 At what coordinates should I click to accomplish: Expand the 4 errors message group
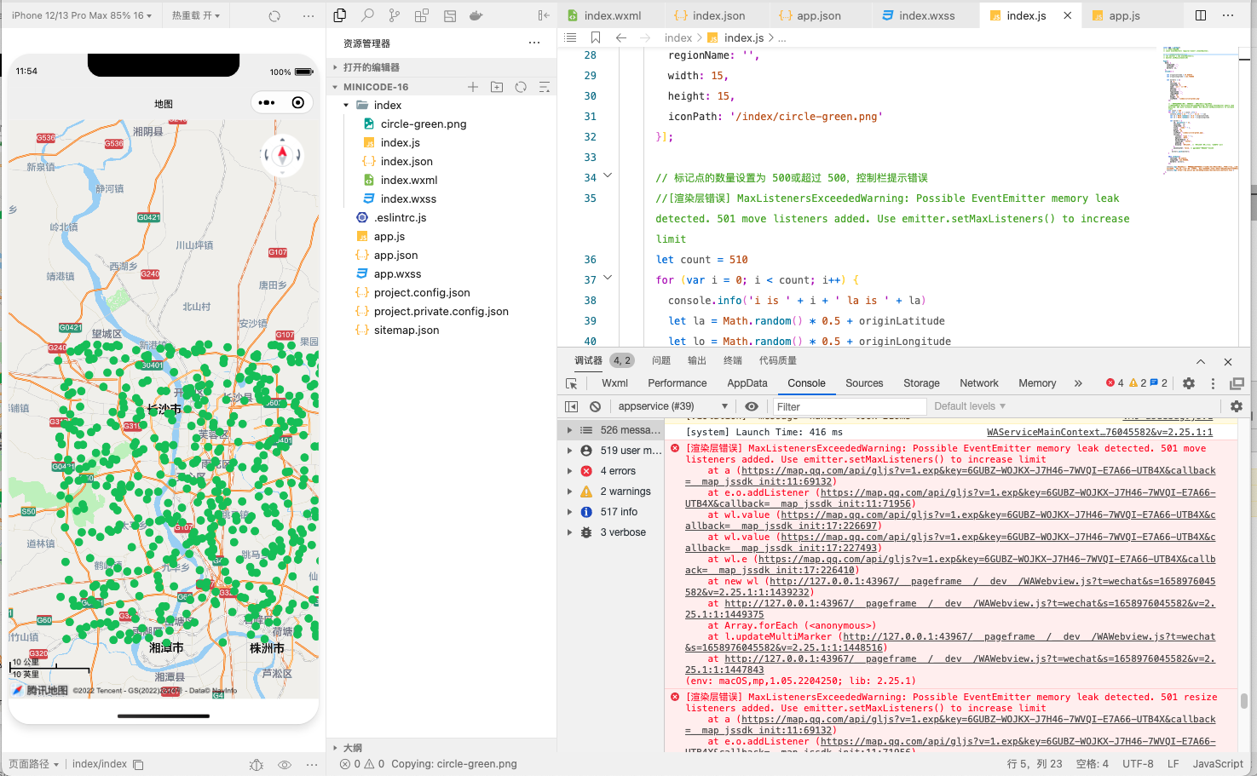click(569, 471)
